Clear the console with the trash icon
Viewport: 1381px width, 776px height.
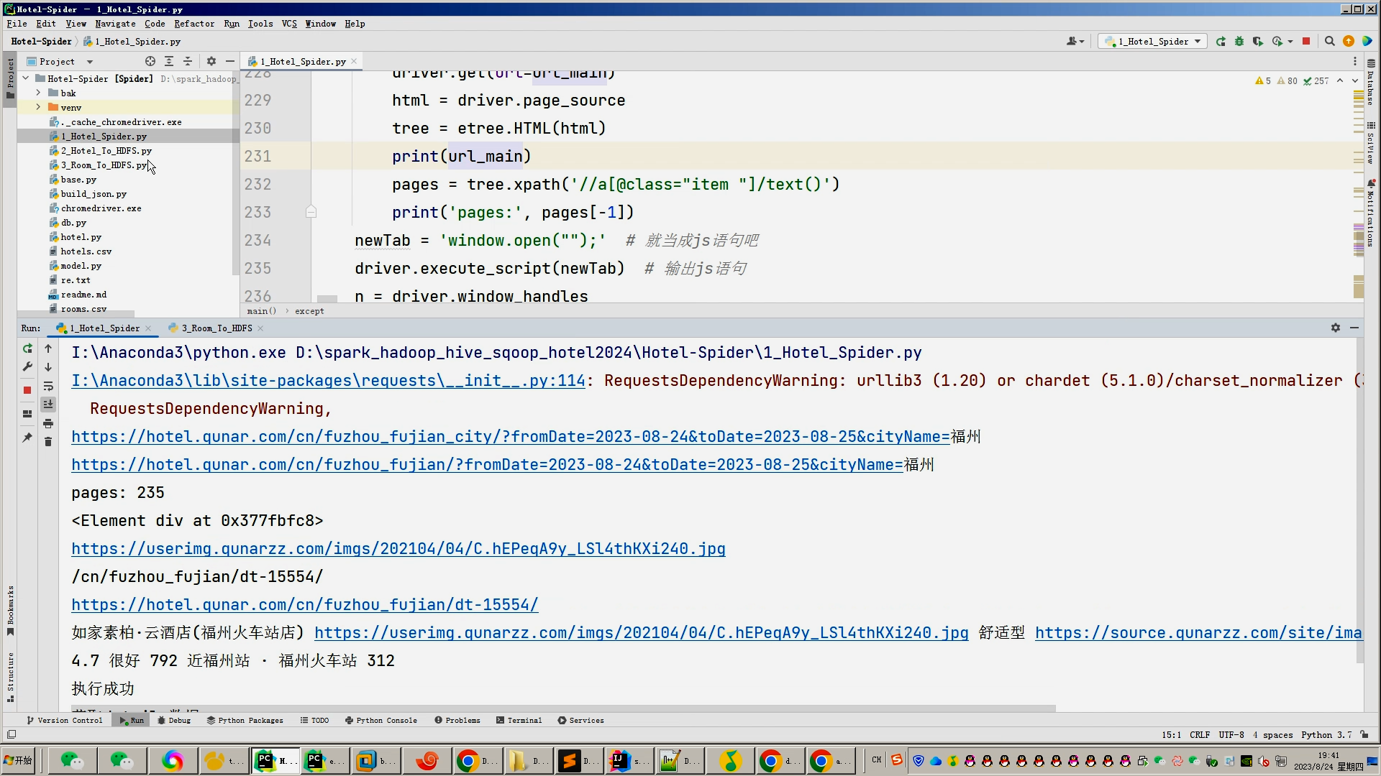pyautogui.click(x=48, y=442)
